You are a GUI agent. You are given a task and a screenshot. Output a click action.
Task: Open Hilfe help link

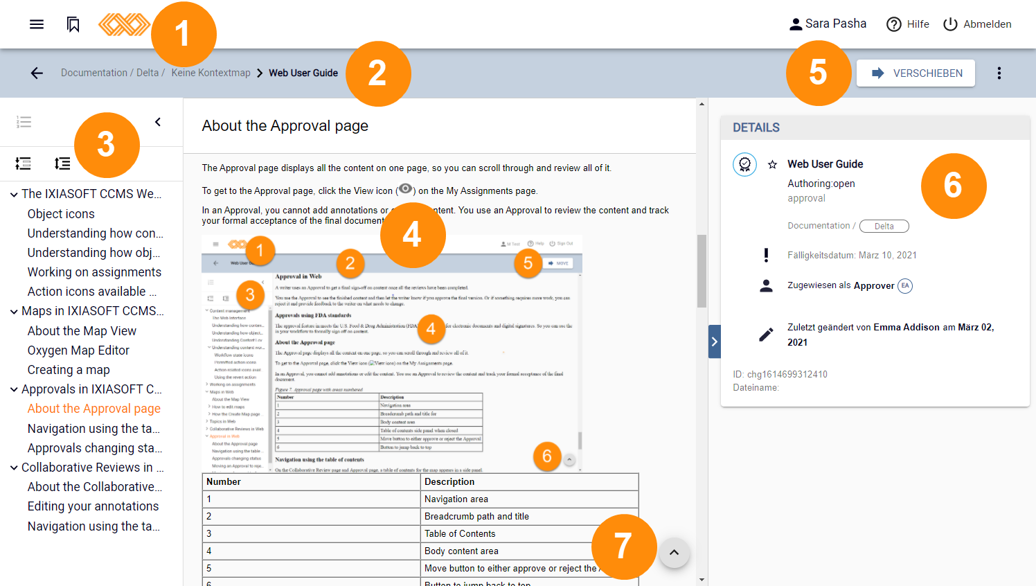(908, 24)
